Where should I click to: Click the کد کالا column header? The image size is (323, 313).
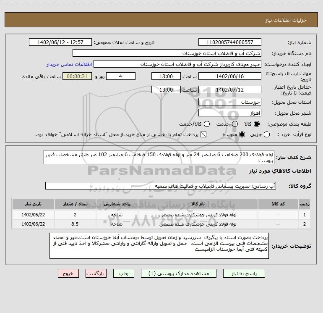(278, 204)
